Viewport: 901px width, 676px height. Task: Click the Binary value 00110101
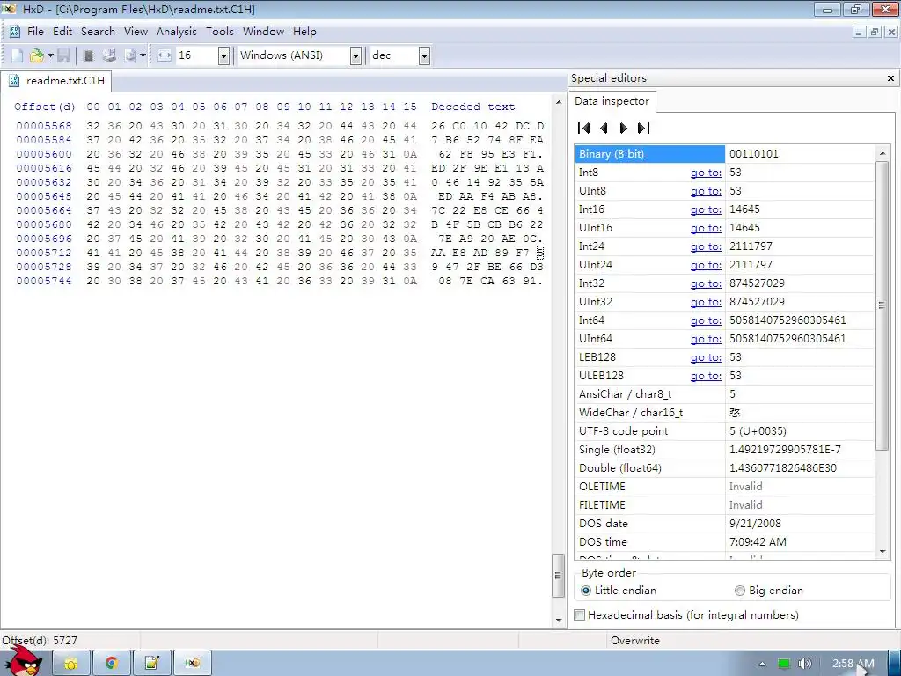point(753,154)
